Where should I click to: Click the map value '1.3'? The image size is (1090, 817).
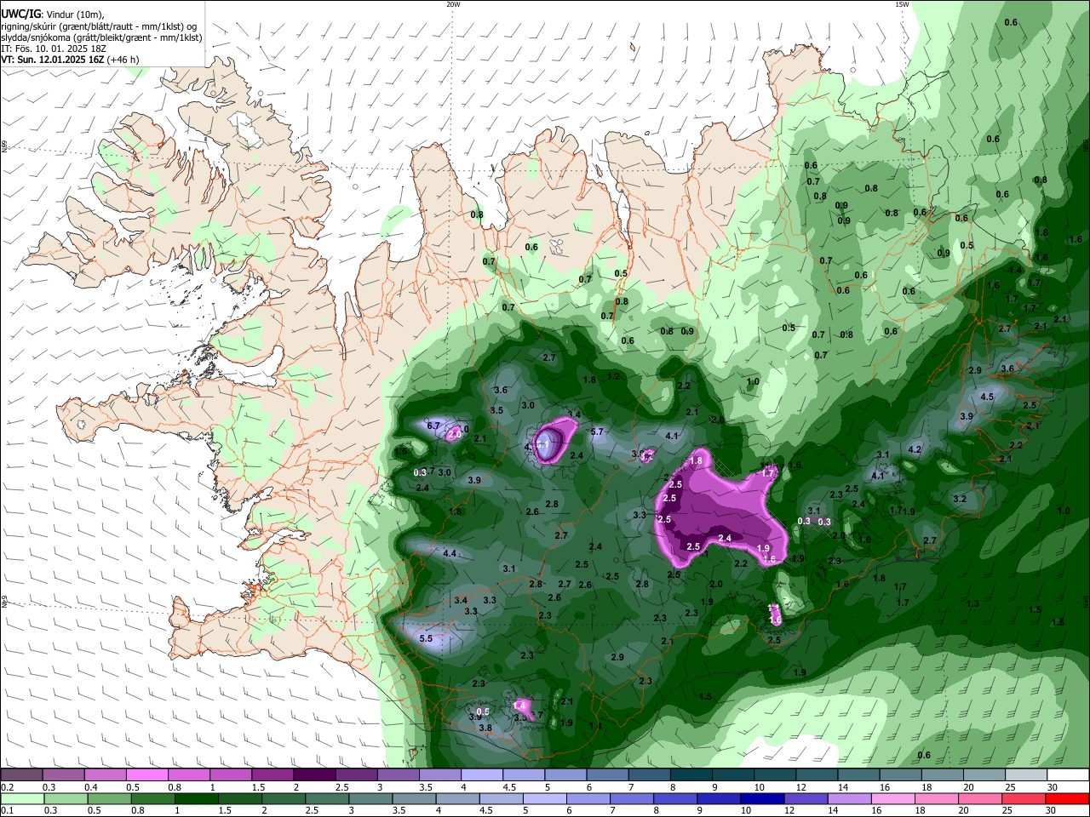click(x=972, y=603)
